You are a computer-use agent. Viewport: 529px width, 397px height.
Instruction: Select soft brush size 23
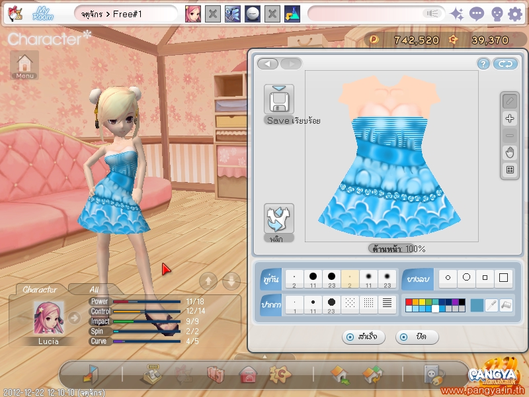pos(387,279)
